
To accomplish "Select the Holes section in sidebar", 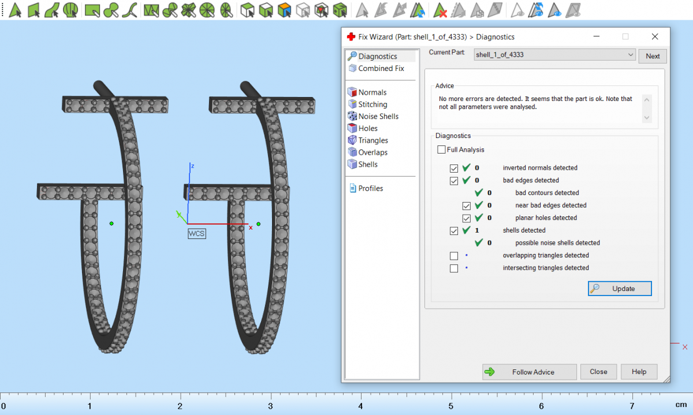I will [367, 129].
